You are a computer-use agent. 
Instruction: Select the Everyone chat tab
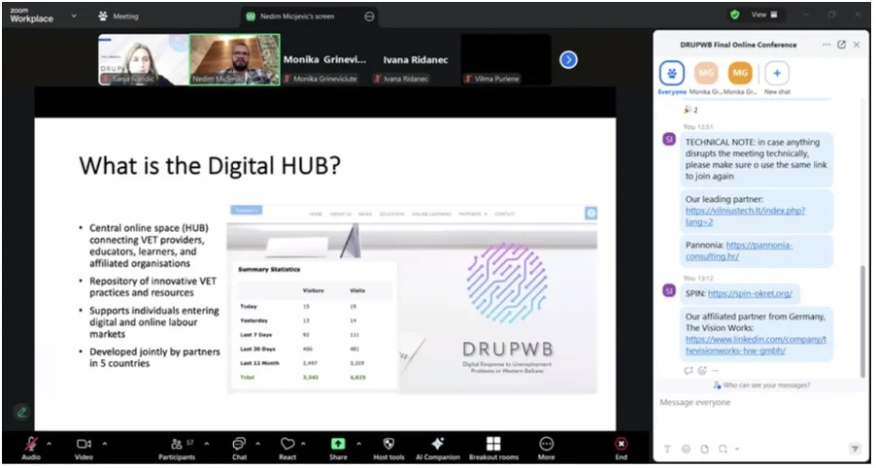[x=672, y=74]
